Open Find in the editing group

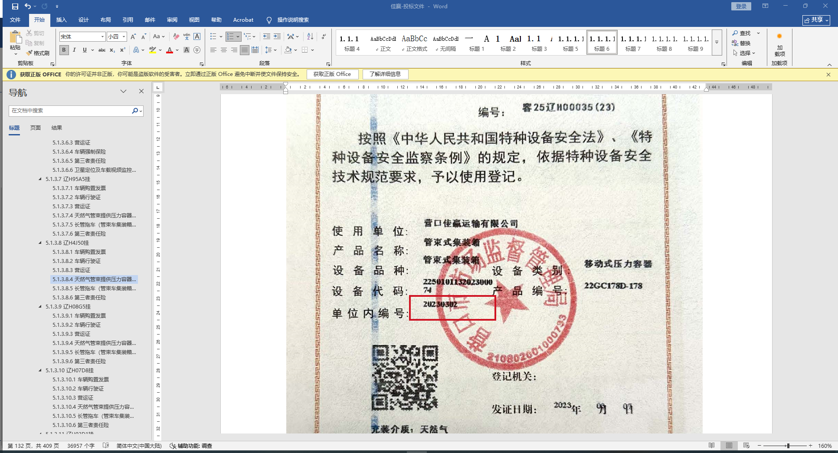(742, 33)
